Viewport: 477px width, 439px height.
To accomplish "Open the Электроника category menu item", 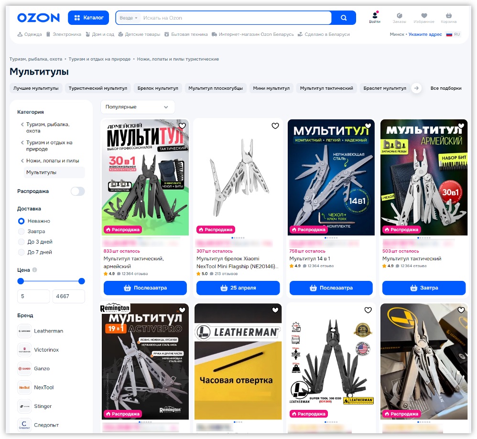I will coord(63,34).
